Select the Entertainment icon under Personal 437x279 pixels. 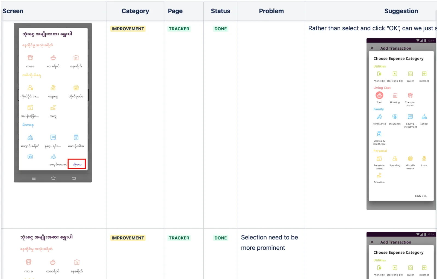pyautogui.click(x=379, y=158)
